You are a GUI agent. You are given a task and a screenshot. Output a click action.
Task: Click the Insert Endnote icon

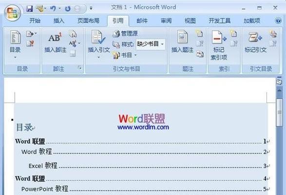pos(73,34)
